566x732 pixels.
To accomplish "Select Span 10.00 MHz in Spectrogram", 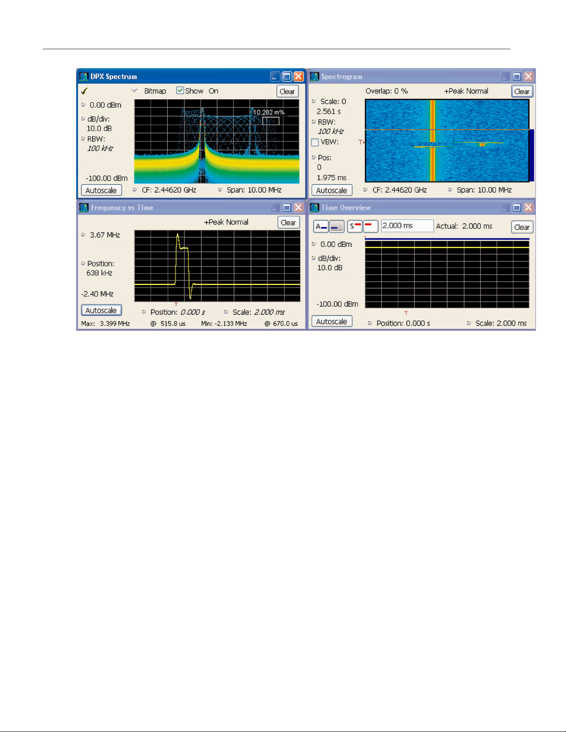I will (x=484, y=190).
